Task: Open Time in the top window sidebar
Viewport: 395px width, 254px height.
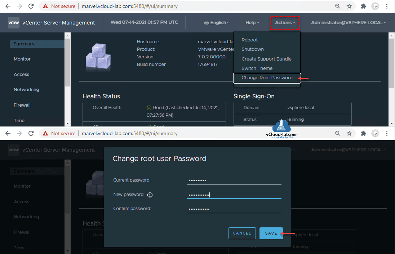Action: [19, 121]
